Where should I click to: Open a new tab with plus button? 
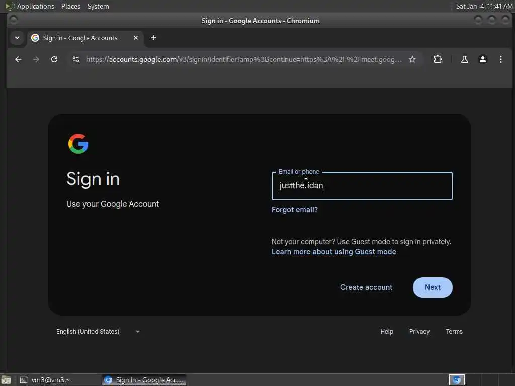coord(154,38)
